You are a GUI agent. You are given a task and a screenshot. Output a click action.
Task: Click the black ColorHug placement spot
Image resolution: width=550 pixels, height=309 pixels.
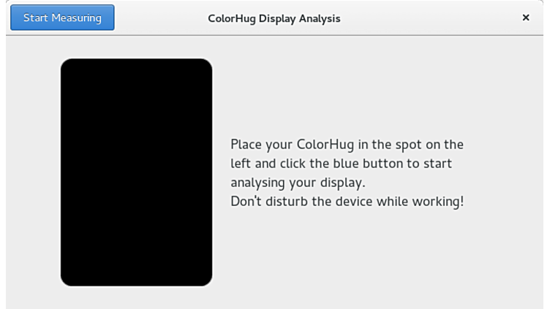136,172
